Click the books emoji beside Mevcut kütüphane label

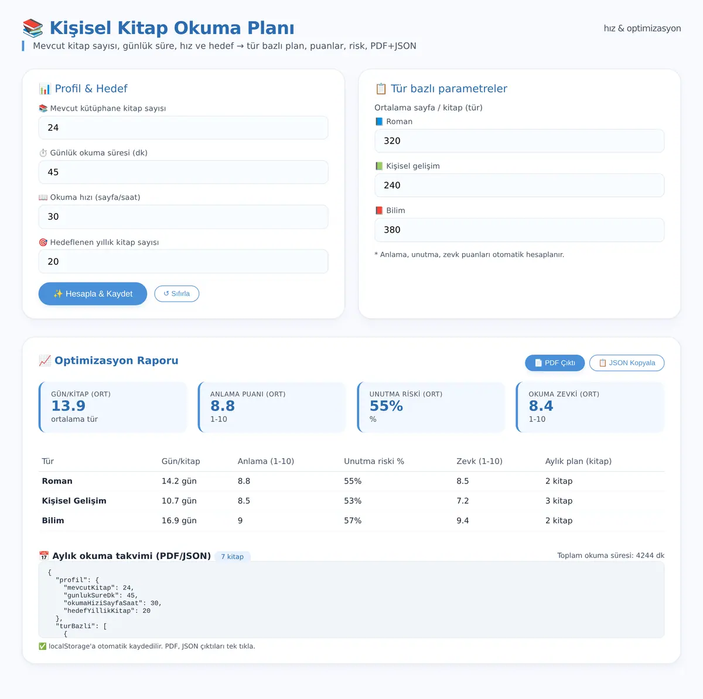point(43,108)
